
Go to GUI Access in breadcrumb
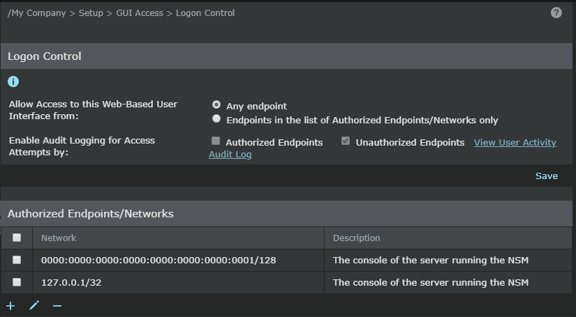pyautogui.click(x=140, y=13)
